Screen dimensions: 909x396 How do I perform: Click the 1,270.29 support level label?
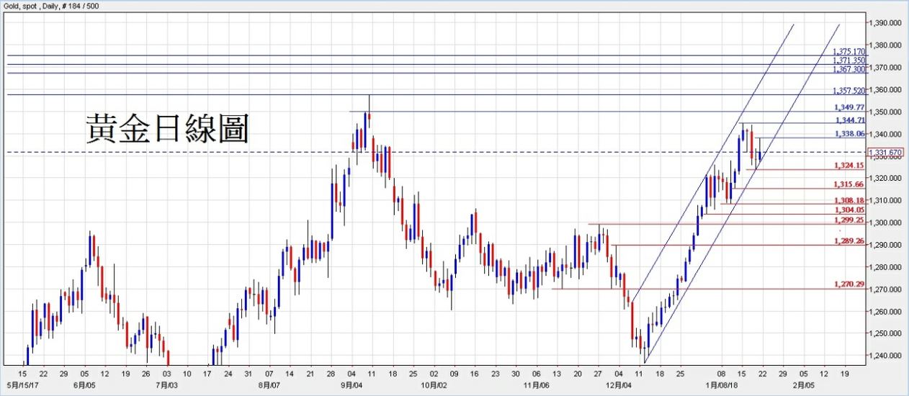point(848,284)
